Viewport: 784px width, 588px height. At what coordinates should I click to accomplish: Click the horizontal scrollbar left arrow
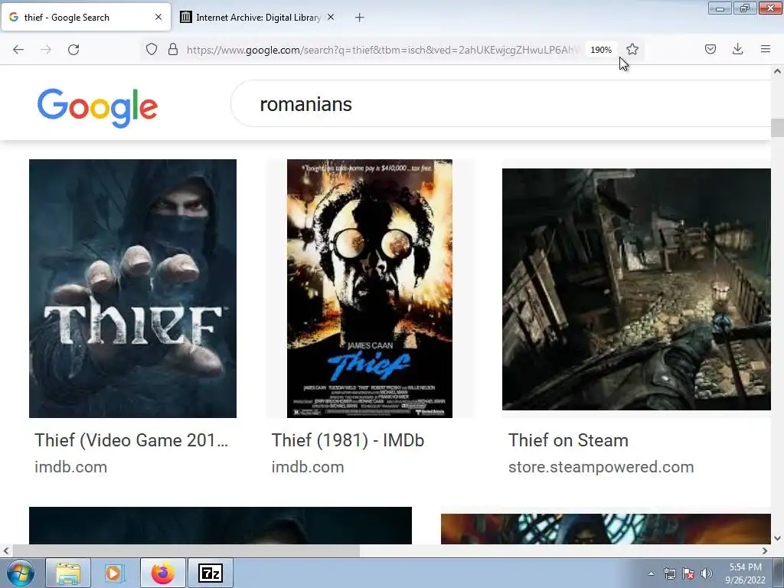6,551
